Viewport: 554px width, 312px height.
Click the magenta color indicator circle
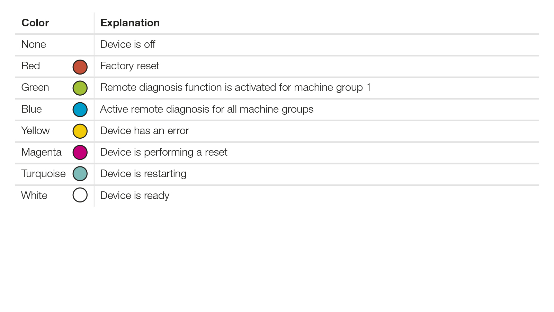(x=80, y=153)
